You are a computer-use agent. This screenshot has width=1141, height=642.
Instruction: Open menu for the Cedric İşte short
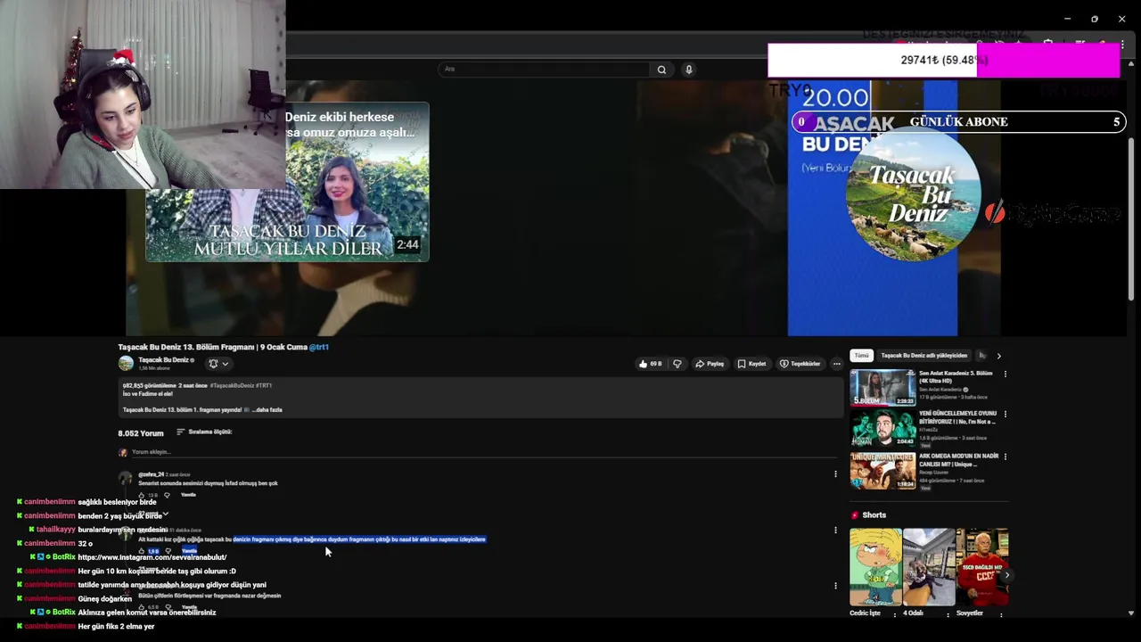click(895, 614)
